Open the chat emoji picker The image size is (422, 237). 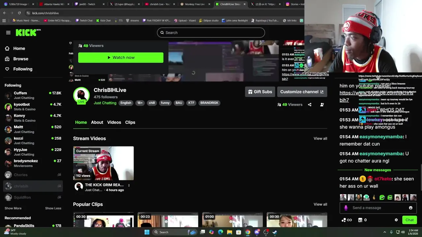[410, 208]
